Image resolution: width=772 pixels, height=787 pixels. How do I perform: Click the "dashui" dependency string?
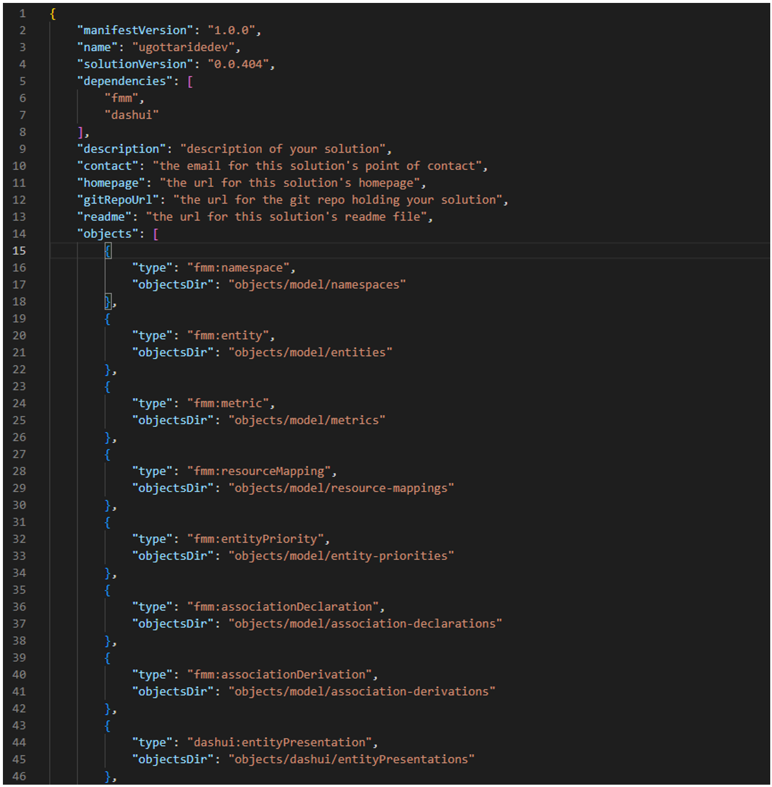click(x=131, y=115)
